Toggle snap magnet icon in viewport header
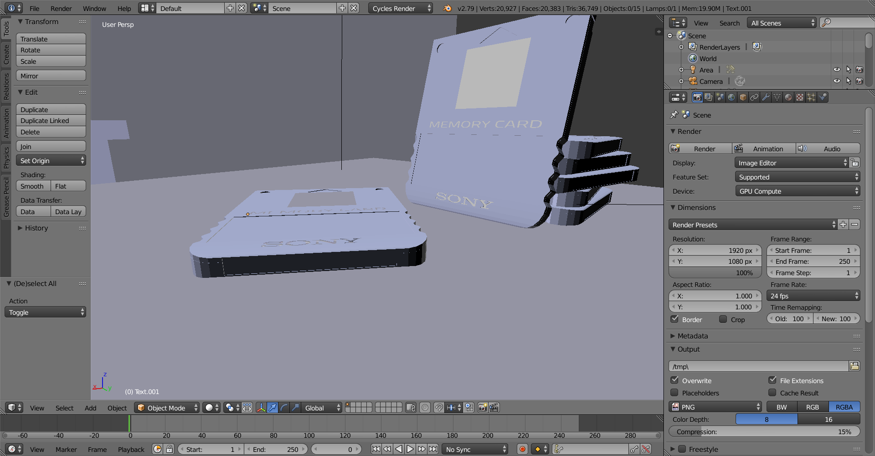This screenshot has width=875, height=456. tap(438, 408)
